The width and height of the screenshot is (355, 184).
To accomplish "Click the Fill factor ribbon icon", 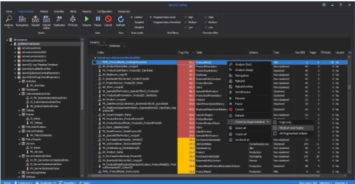I will point(73,19).
